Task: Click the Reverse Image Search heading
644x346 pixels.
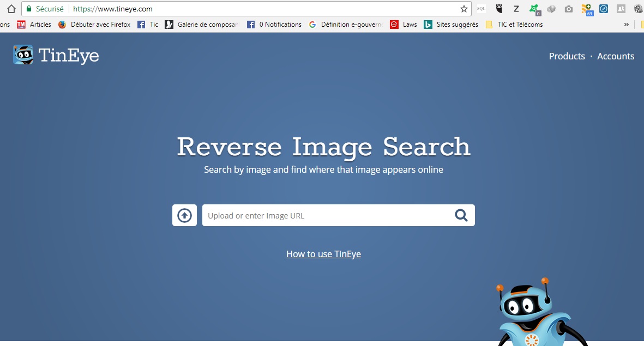Action: (x=324, y=147)
